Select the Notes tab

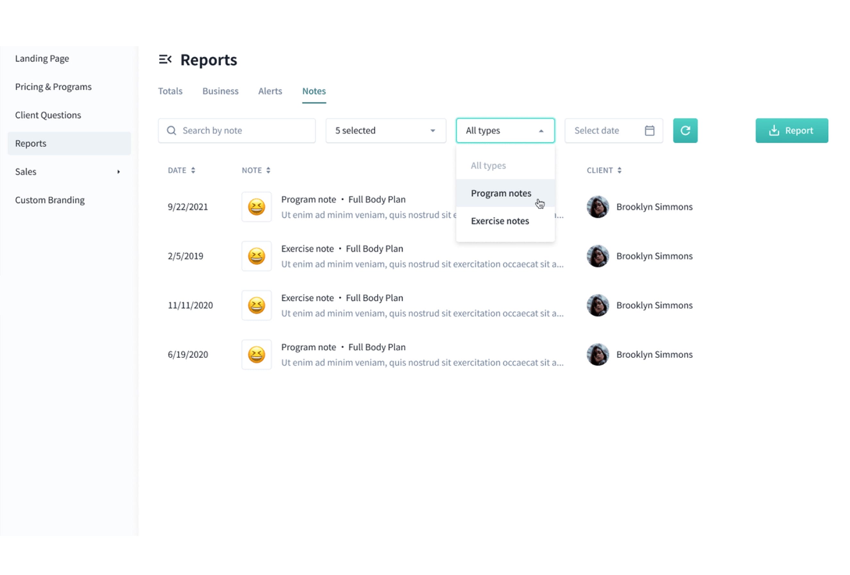pyautogui.click(x=314, y=91)
